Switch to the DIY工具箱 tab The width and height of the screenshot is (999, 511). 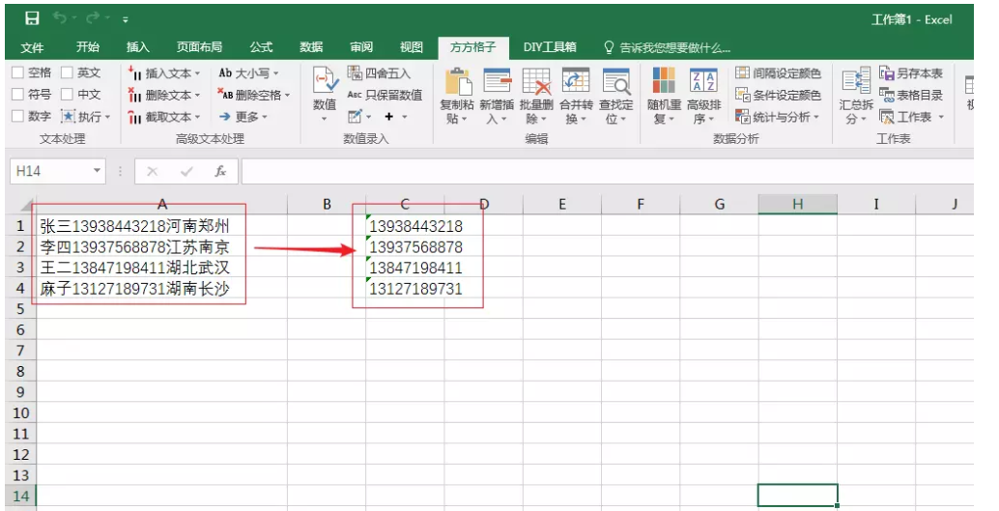[x=550, y=46]
